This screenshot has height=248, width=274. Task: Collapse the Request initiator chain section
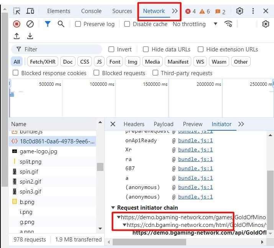tap(113, 208)
